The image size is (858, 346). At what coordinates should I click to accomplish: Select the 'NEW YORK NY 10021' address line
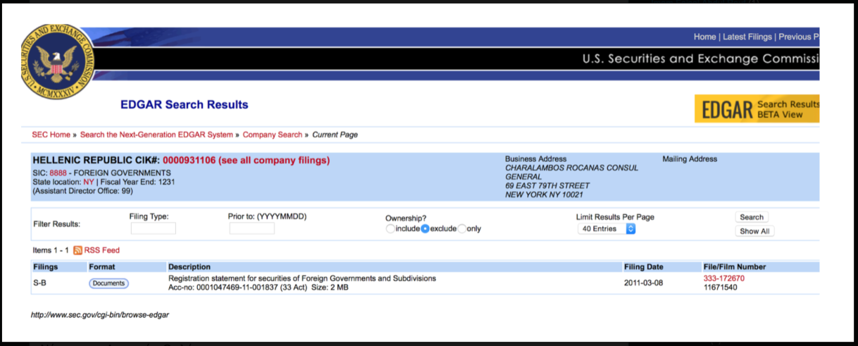click(x=544, y=195)
